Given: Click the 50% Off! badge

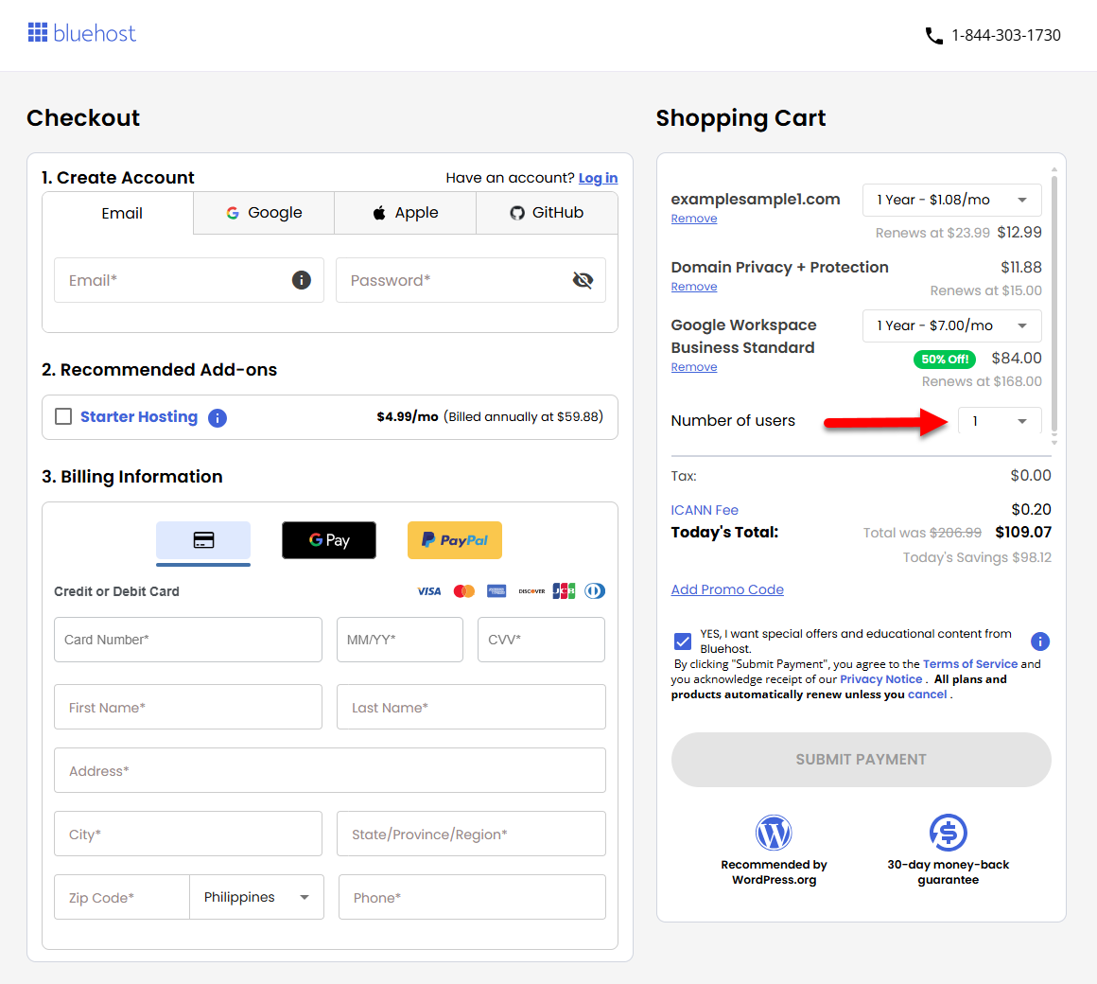Looking at the screenshot, I should [x=945, y=359].
